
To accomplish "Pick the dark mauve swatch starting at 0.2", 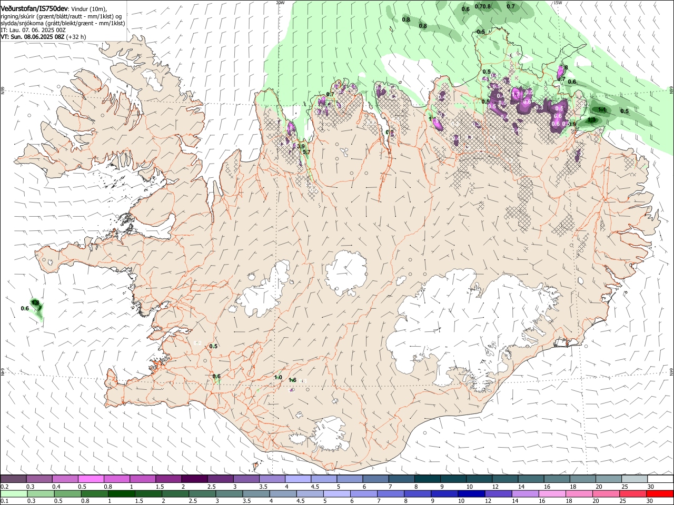I will 13,479.
